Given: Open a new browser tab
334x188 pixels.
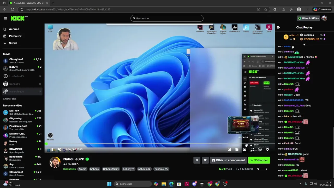Looking at the screenshot, I should (x=53, y=3).
